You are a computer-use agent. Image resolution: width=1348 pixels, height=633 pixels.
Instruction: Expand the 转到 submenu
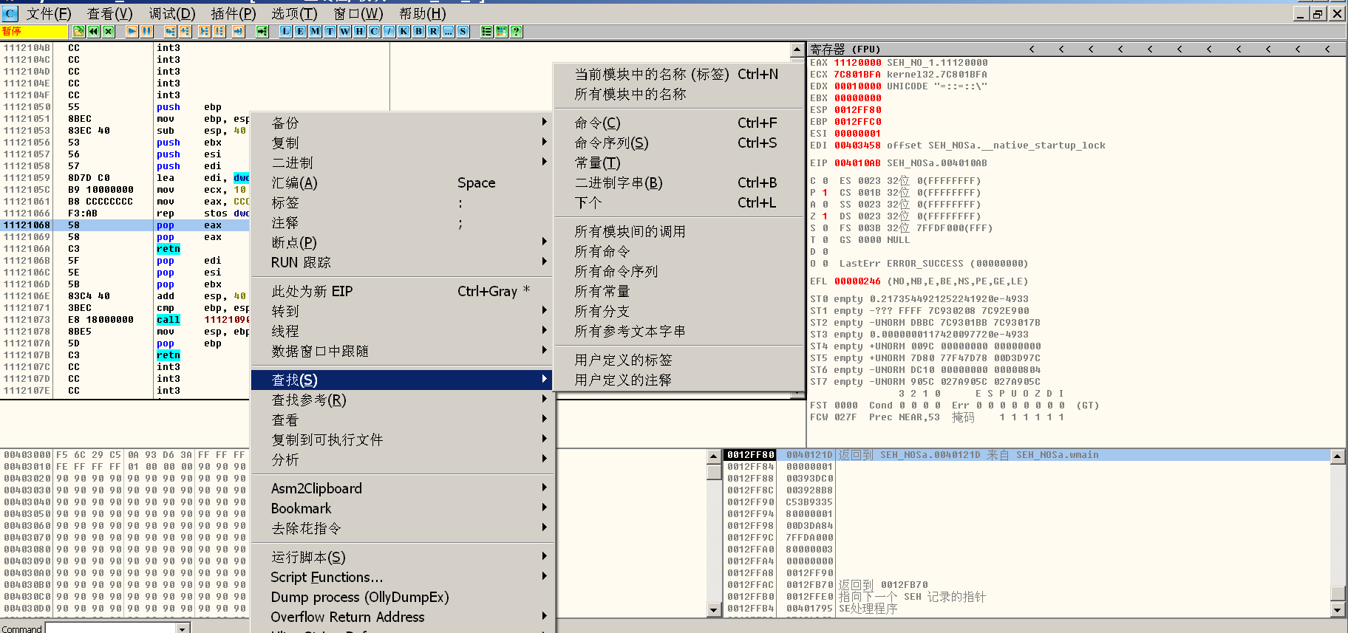tap(402, 311)
